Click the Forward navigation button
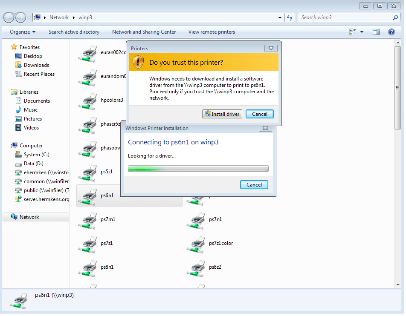This screenshot has width=406, height=316. [x=20, y=17]
